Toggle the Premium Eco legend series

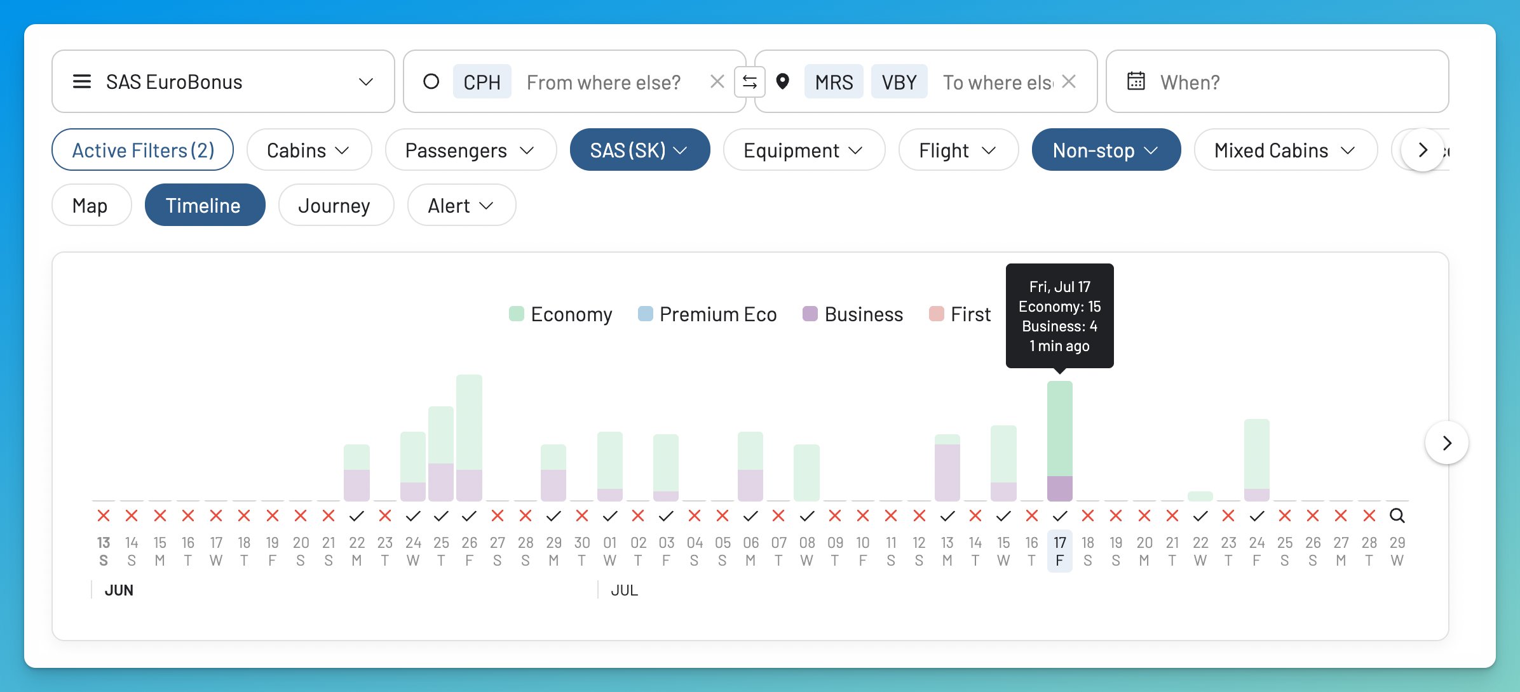(x=707, y=314)
